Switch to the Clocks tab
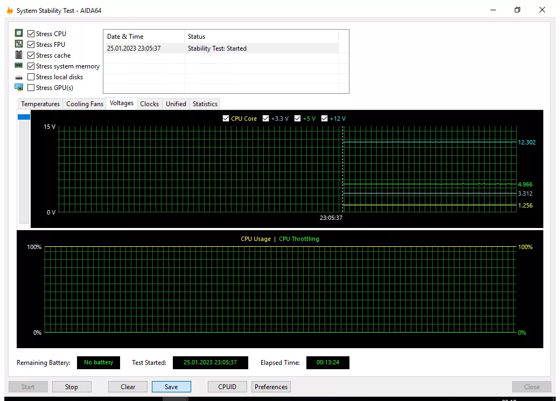This screenshot has height=401, width=560. pyautogui.click(x=149, y=103)
